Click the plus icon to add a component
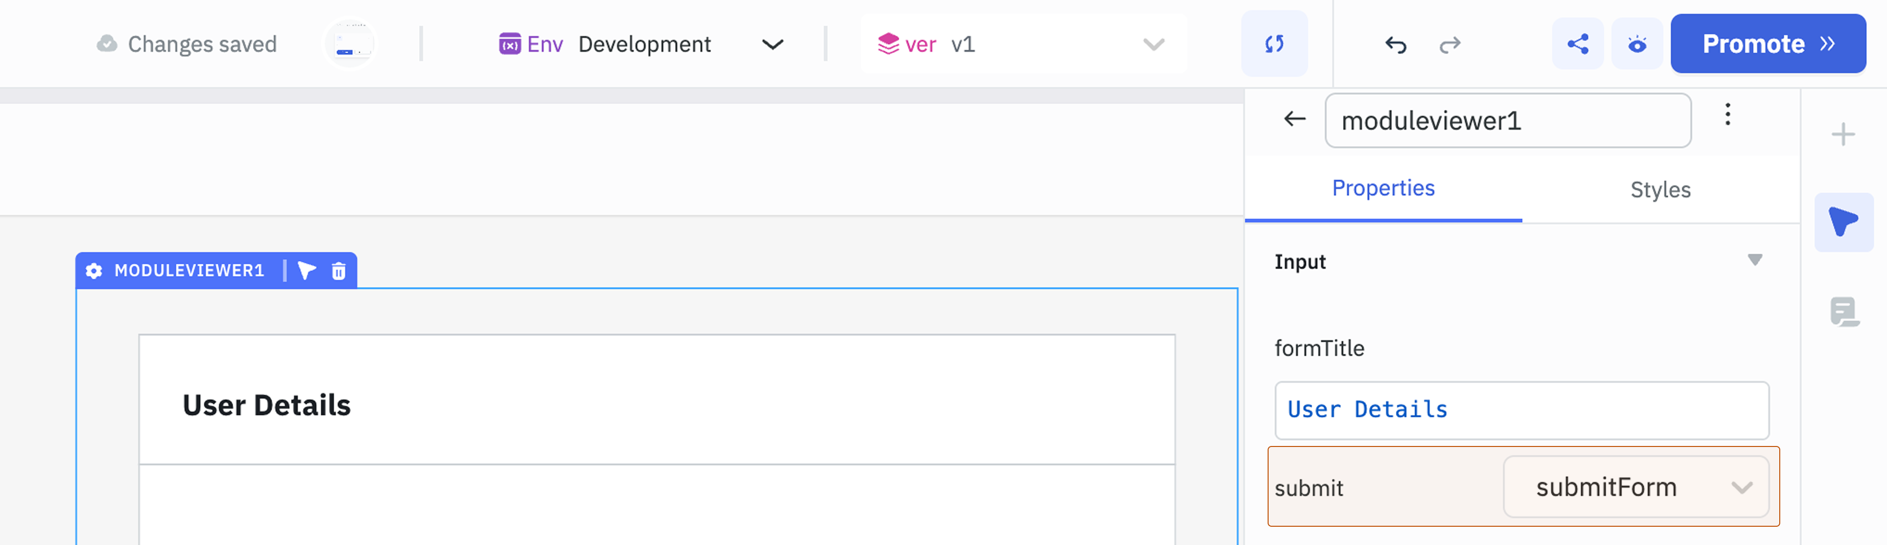 point(1844,134)
